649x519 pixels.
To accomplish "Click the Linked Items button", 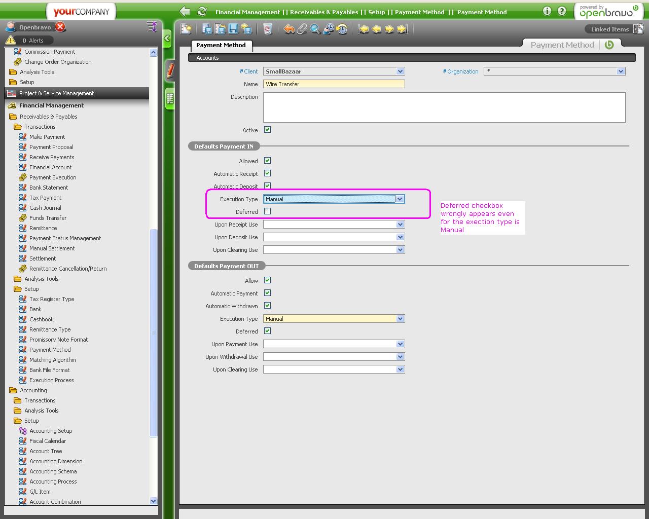I will pos(609,29).
